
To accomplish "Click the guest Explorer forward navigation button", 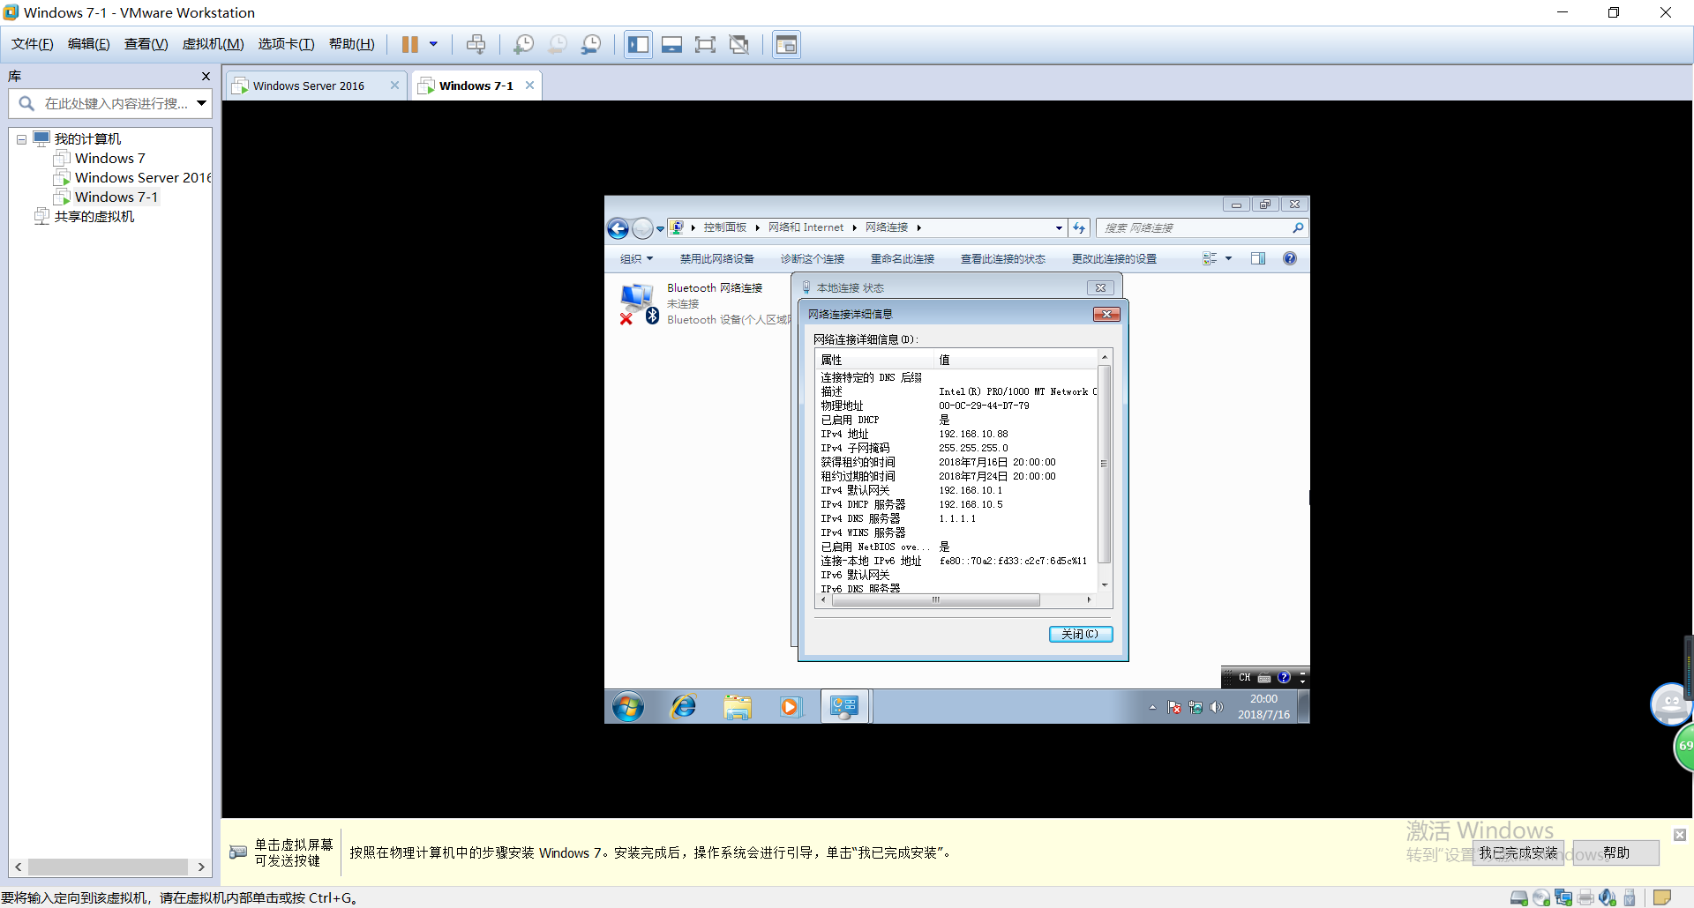I will (642, 228).
